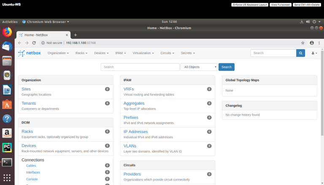This screenshot has width=324, height=185.
Task: Open the Interfaces link
Action: point(33,172)
